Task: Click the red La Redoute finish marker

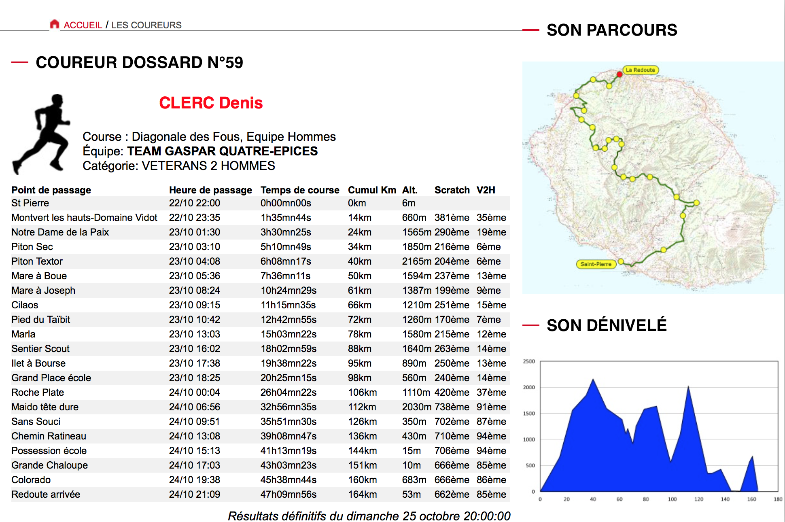Action: tap(620, 74)
